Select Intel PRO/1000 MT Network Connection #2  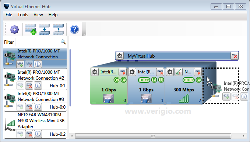(x=35, y=79)
